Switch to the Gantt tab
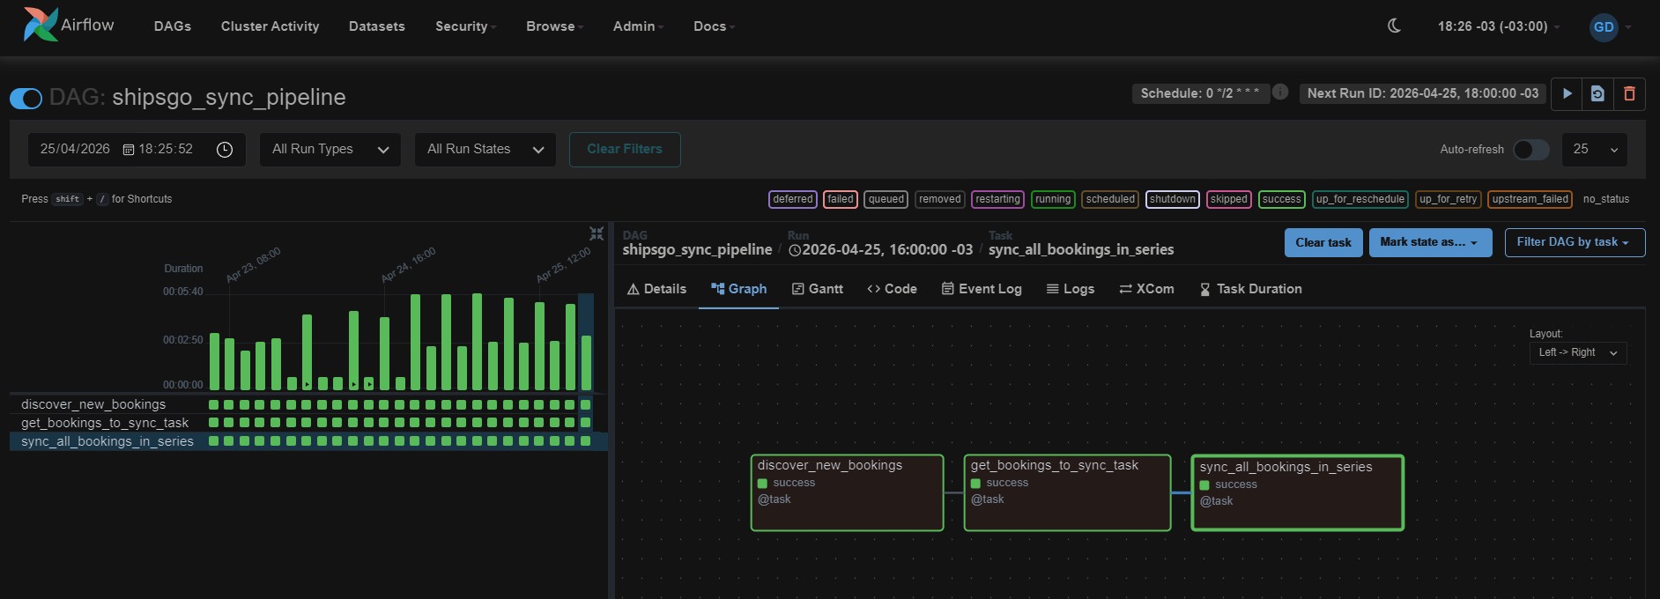Image resolution: width=1660 pixels, height=599 pixels. (x=817, y=289)
